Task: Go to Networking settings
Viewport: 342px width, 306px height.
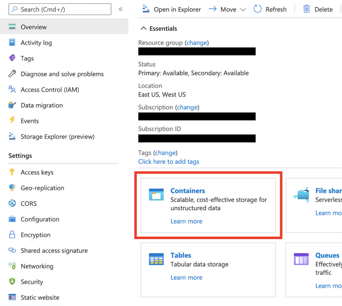Action: (37, 266)
